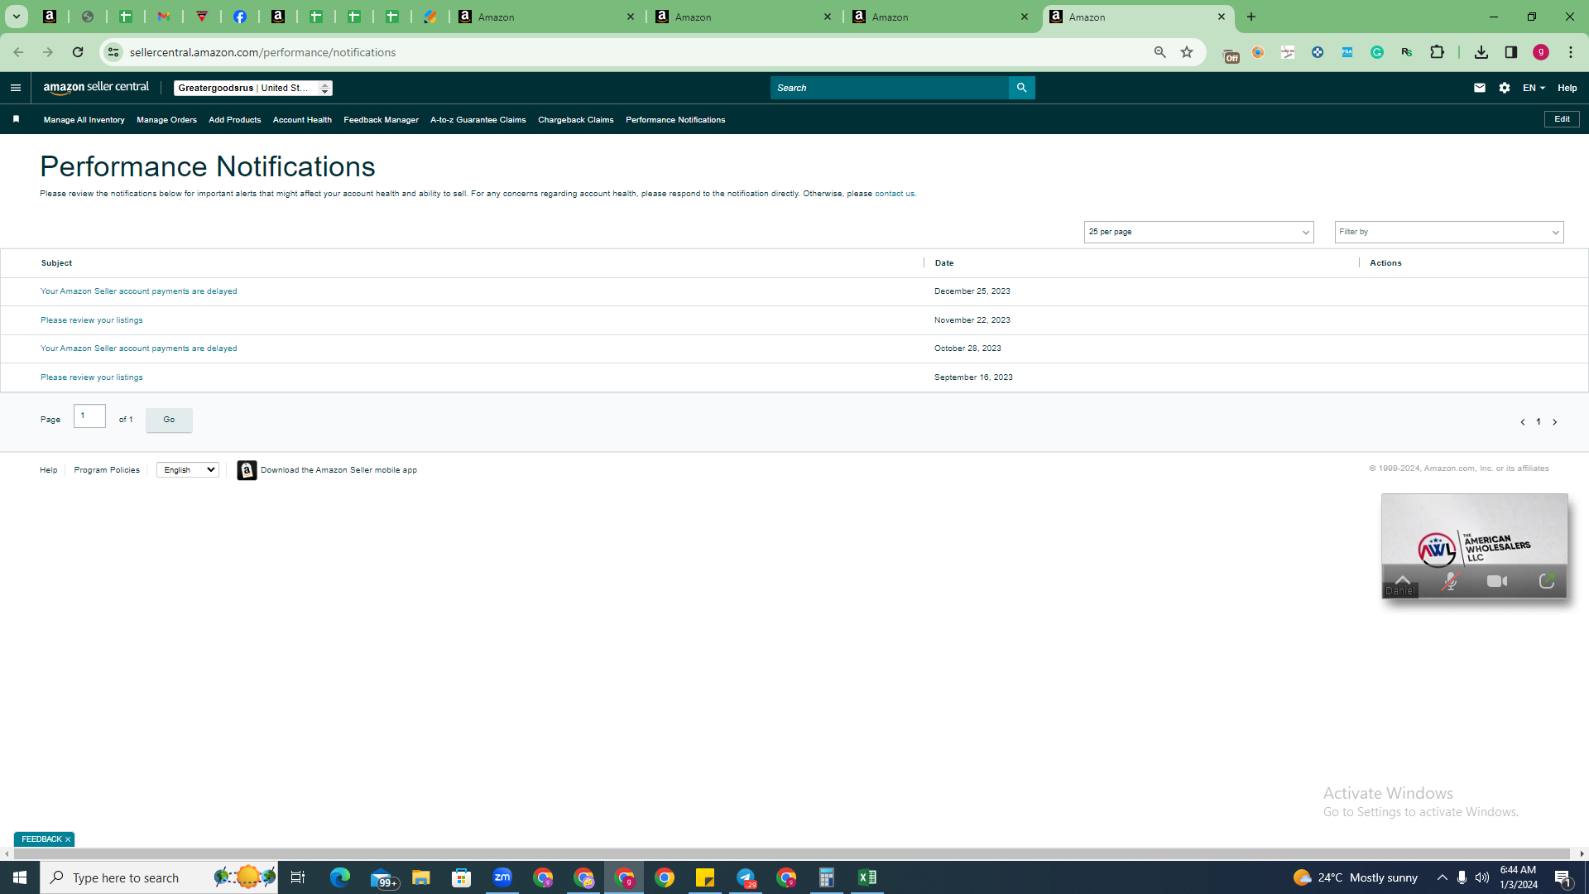Open Performance Notifications menu item
This screenshot has height=894, width=1589.
click(675, 120)
